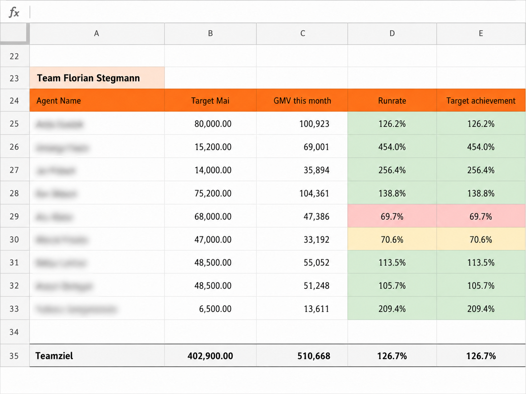The height and width of the screenshot is (394, 526).
Task: Click the GMV this month header cell
Action: point(302,100)
